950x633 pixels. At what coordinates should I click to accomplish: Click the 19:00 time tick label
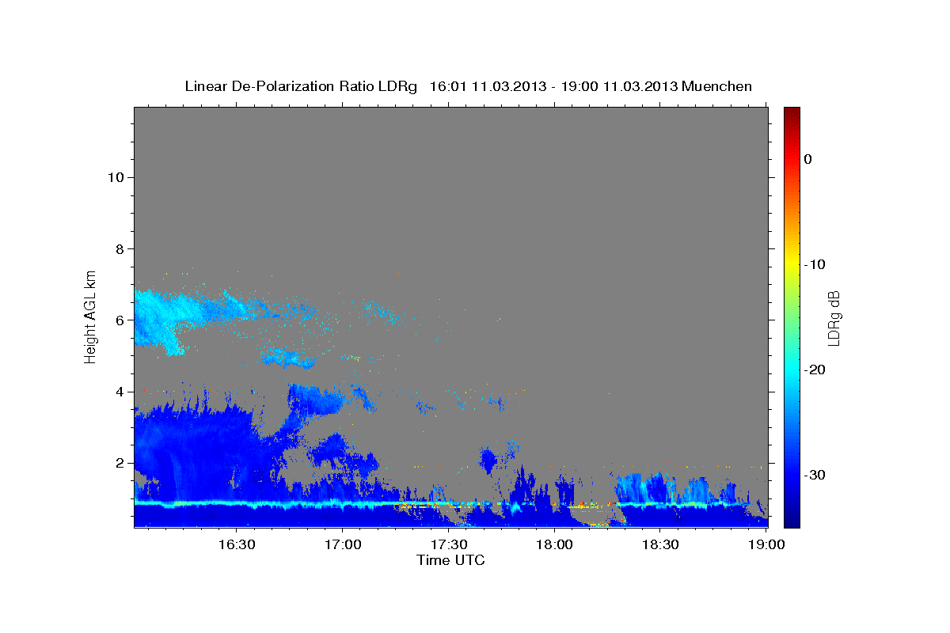766,545
